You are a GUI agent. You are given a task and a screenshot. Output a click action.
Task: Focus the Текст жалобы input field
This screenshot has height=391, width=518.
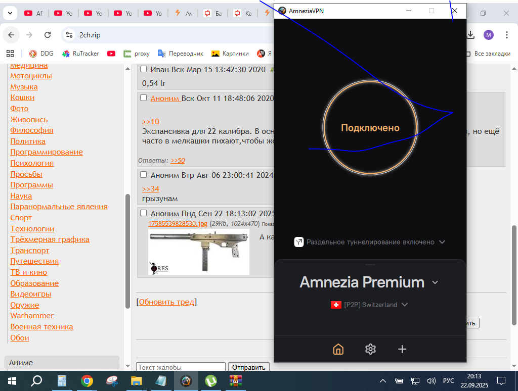coord(181,367)
